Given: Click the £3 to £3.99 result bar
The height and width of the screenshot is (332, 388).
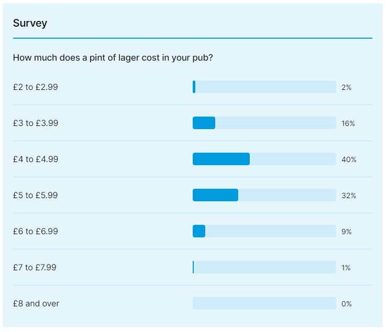Looking at the screenshot, I should 264,123.
